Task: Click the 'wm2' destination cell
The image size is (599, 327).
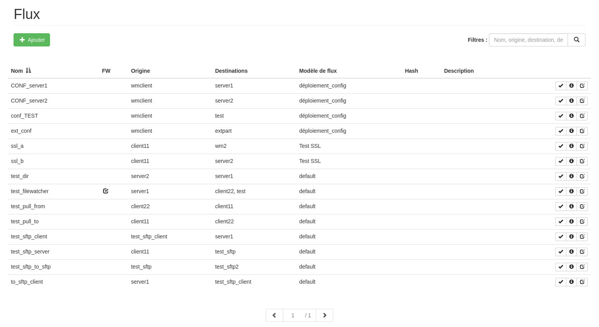Action: pyautogui.click(x=221, y=146)
